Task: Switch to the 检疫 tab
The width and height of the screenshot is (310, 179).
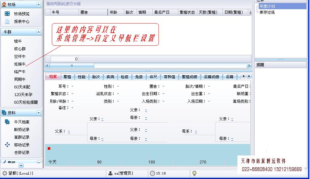Action: 125,77
